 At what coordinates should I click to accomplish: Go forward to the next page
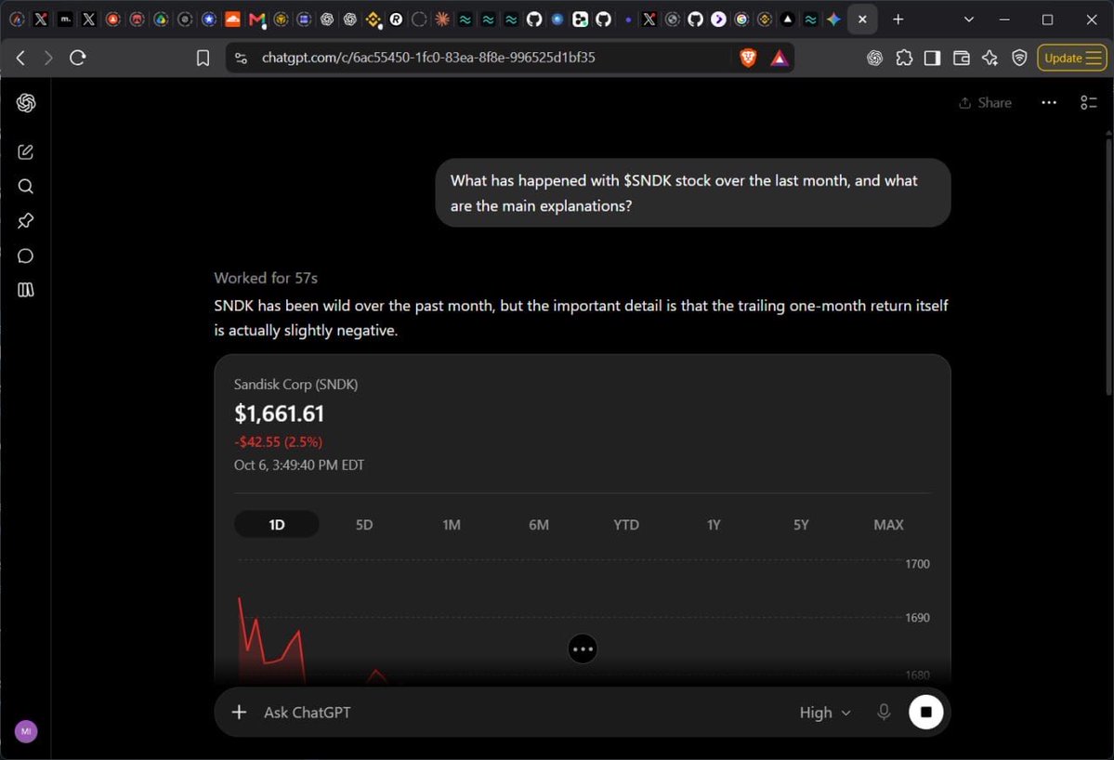pyautogui.click(x=48, y=58)
